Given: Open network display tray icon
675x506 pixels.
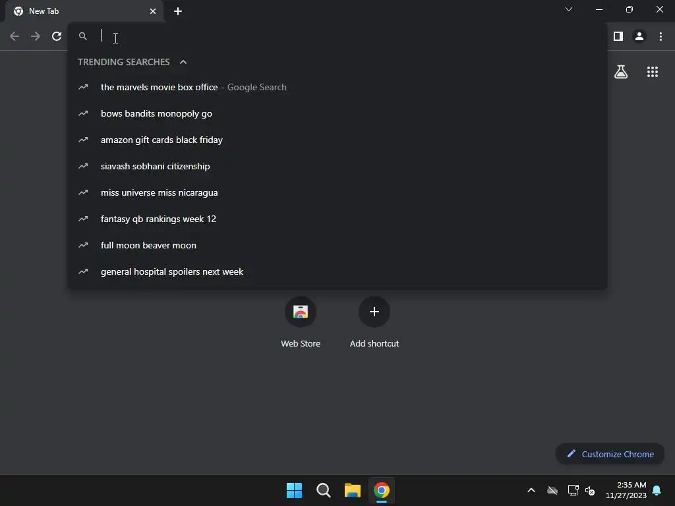Looking at the screenshot, I should 573,490.
